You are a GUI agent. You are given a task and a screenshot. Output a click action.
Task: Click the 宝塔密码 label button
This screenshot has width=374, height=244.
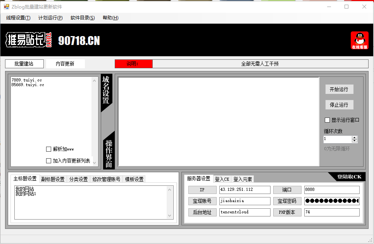[x=287, y=201]
